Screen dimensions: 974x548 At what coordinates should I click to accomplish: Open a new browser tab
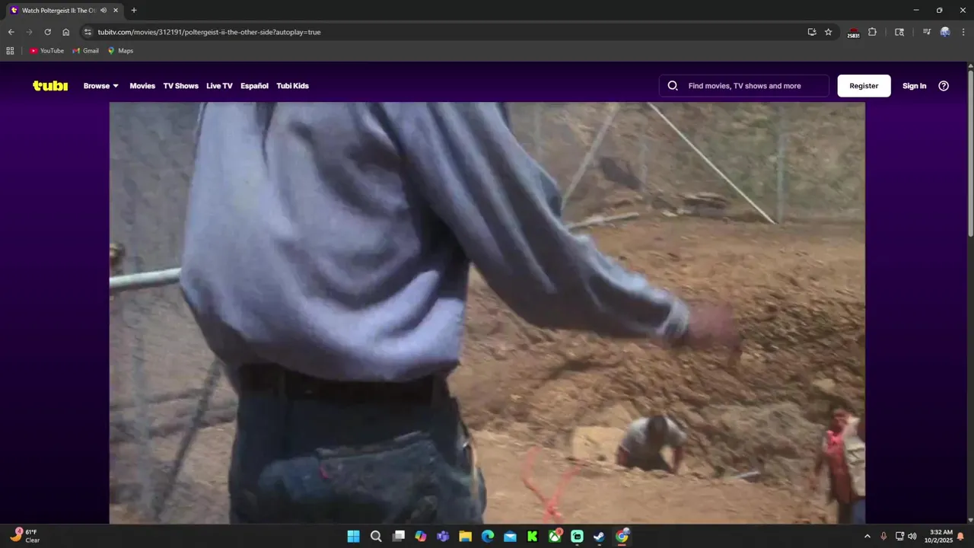point(134,11)
